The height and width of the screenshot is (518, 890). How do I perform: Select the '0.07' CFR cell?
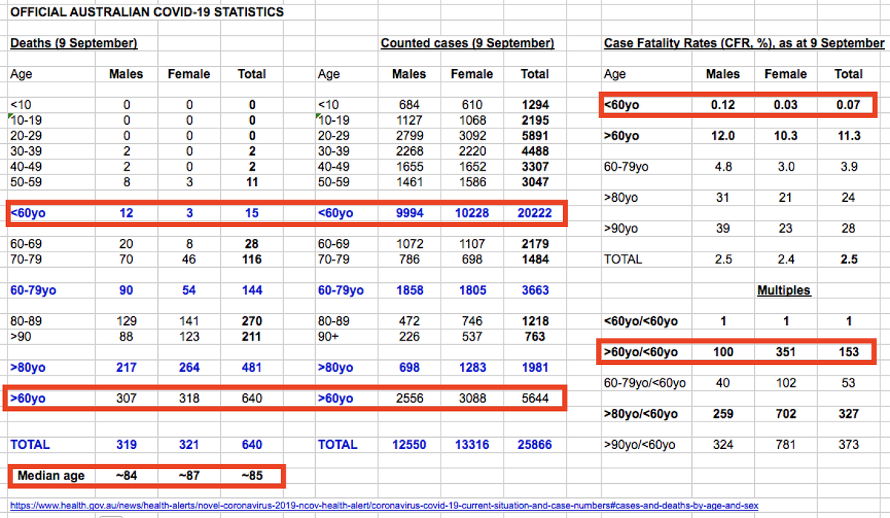click(848, 105)
